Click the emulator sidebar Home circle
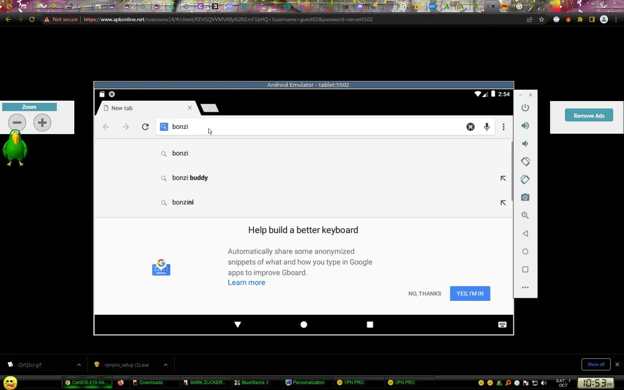Viewport: 624px width, 390px height. (525, 251)
